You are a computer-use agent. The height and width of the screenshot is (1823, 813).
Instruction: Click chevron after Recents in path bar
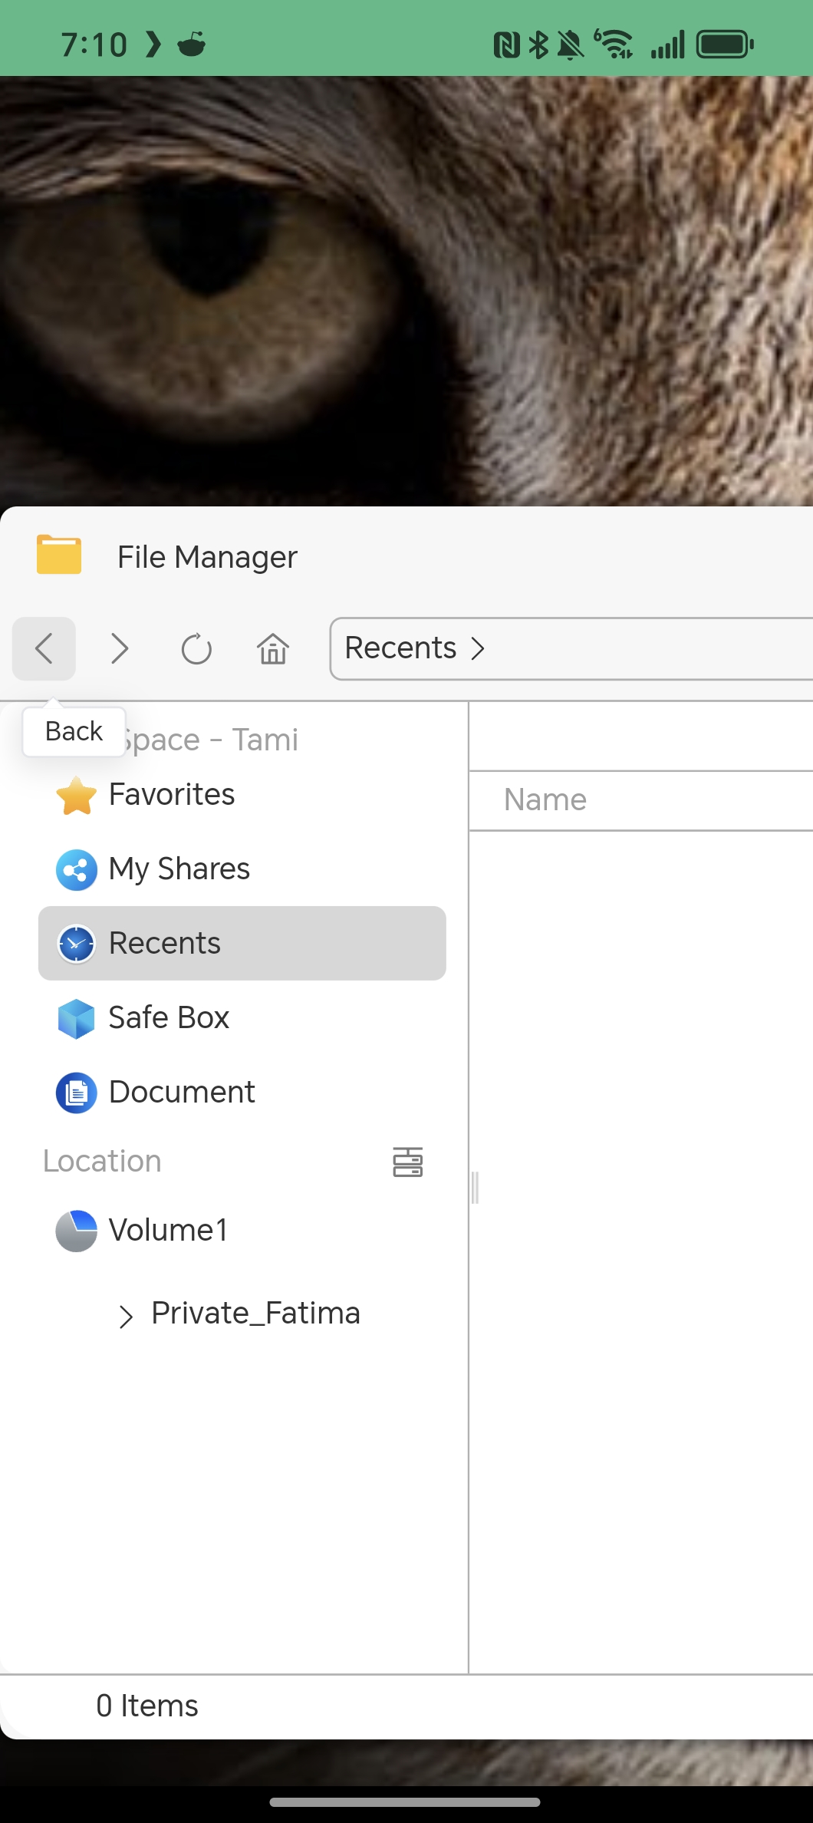point(478,649)
